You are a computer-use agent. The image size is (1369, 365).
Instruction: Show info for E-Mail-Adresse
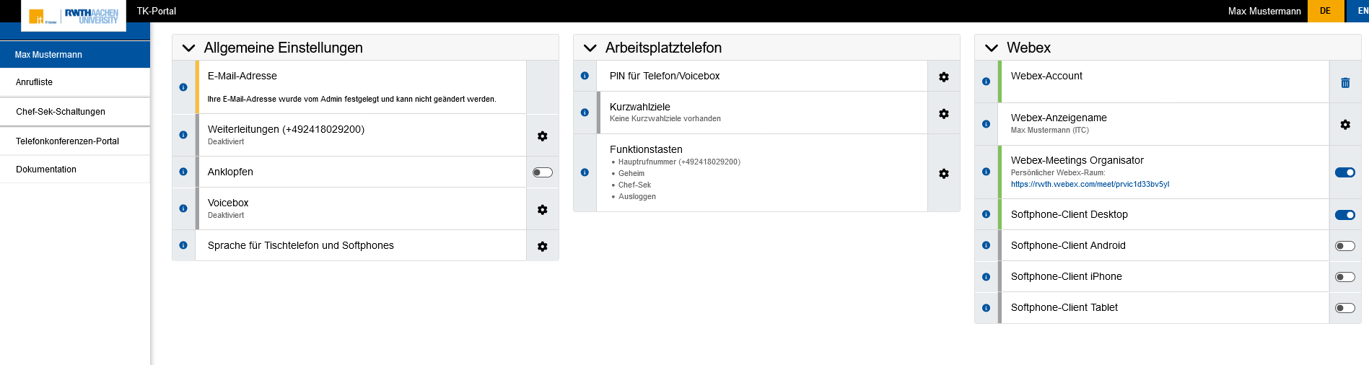coord(183,87)
